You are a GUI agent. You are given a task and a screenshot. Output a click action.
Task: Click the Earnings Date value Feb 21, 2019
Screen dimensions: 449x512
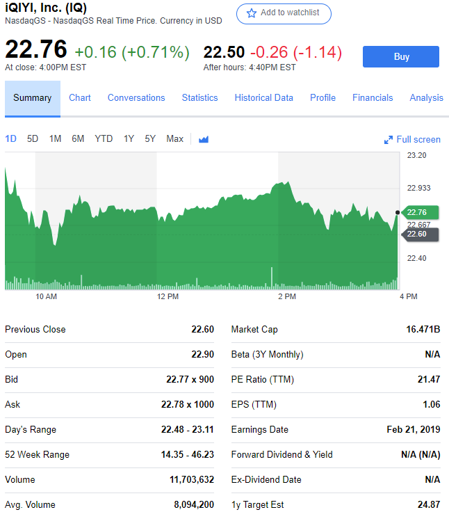click(414, 429)
